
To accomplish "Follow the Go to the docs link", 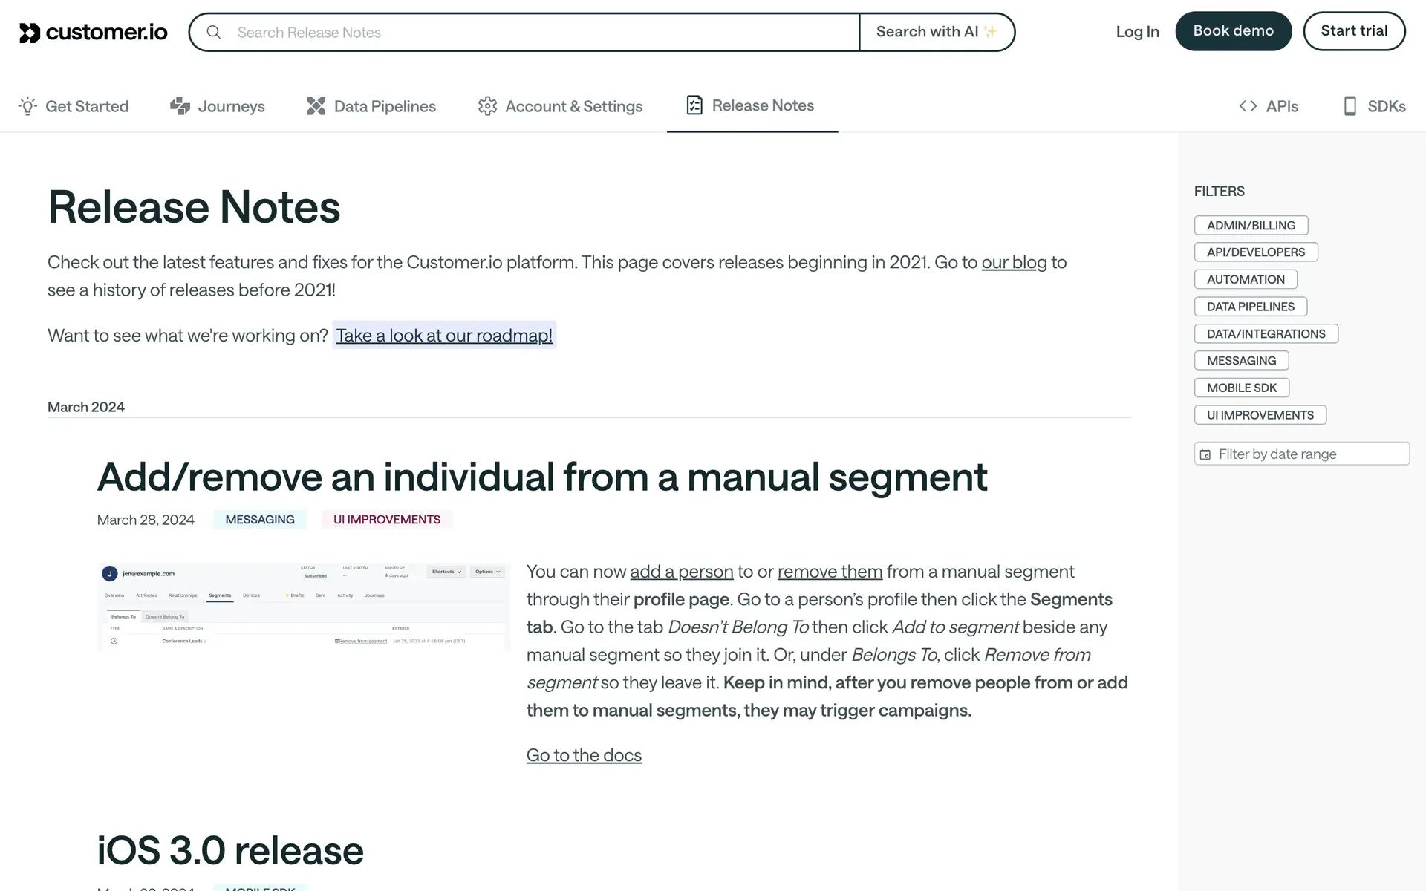I will click(x=584, y=755).
